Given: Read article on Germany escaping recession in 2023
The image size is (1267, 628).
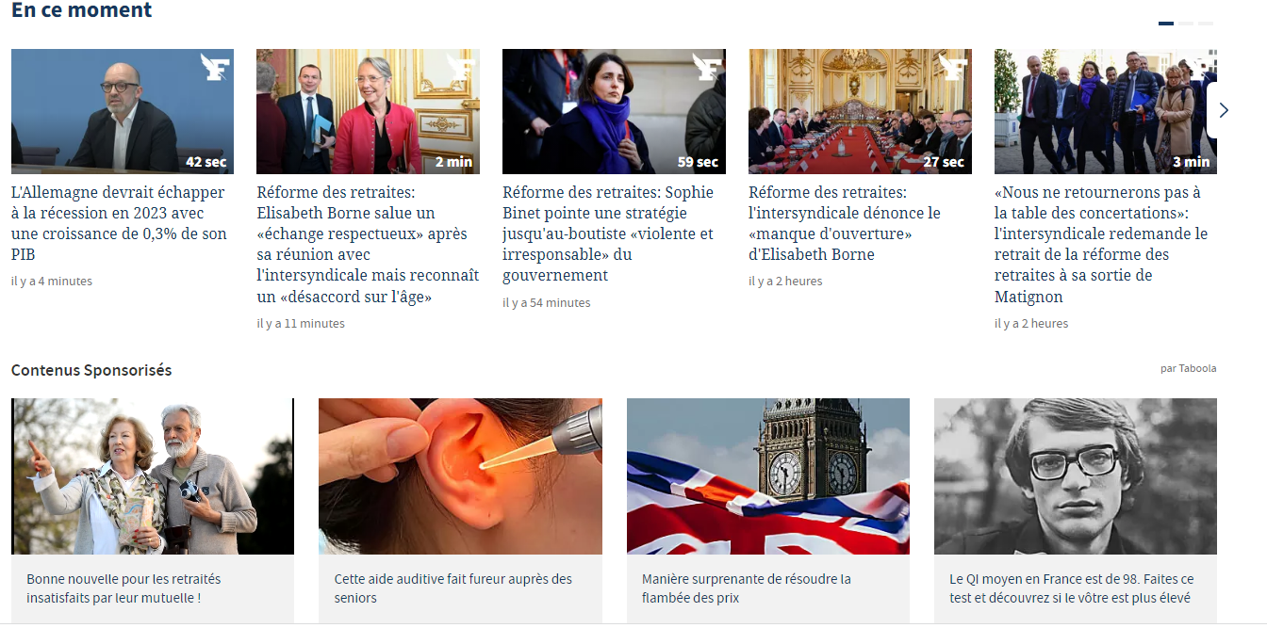Looking at the screenshot, I should [x=120, y=223].
